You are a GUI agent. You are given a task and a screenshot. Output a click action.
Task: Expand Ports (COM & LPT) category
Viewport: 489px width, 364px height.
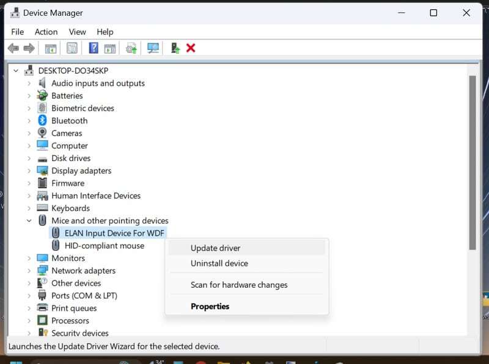click(29, 296)
